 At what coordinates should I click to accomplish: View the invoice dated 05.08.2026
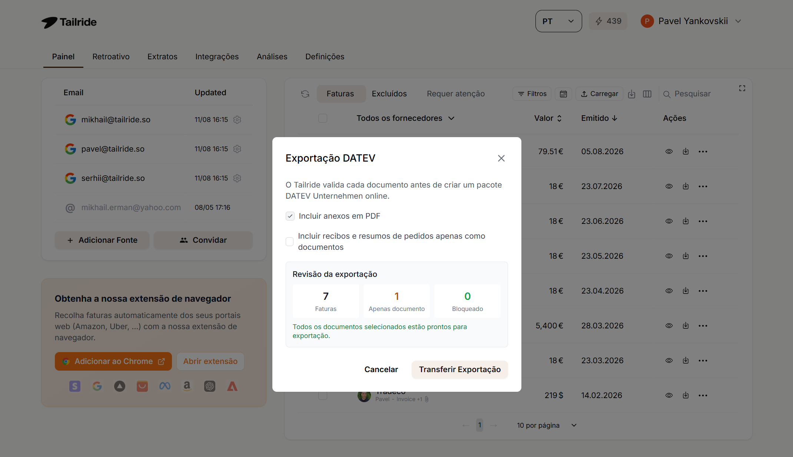click(x=669, y=152)
